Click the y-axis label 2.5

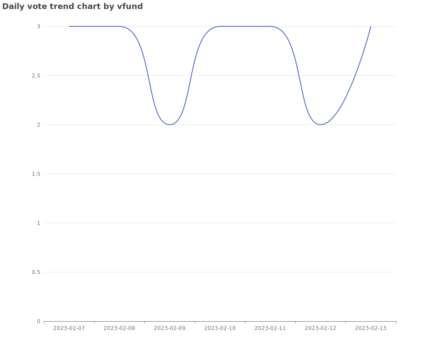(x=36, y=76)
